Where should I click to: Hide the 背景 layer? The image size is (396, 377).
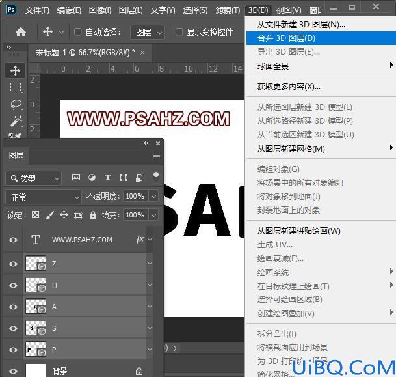[14, 371]
